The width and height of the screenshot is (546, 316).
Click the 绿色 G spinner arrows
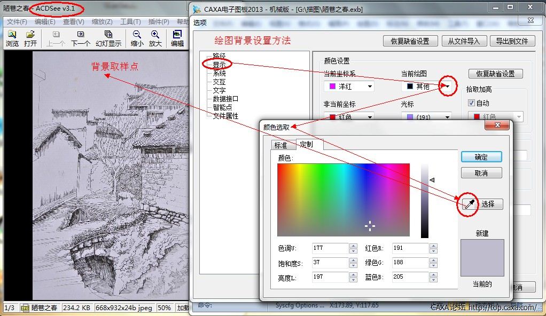pyautogui.click(x=433, y=263)
